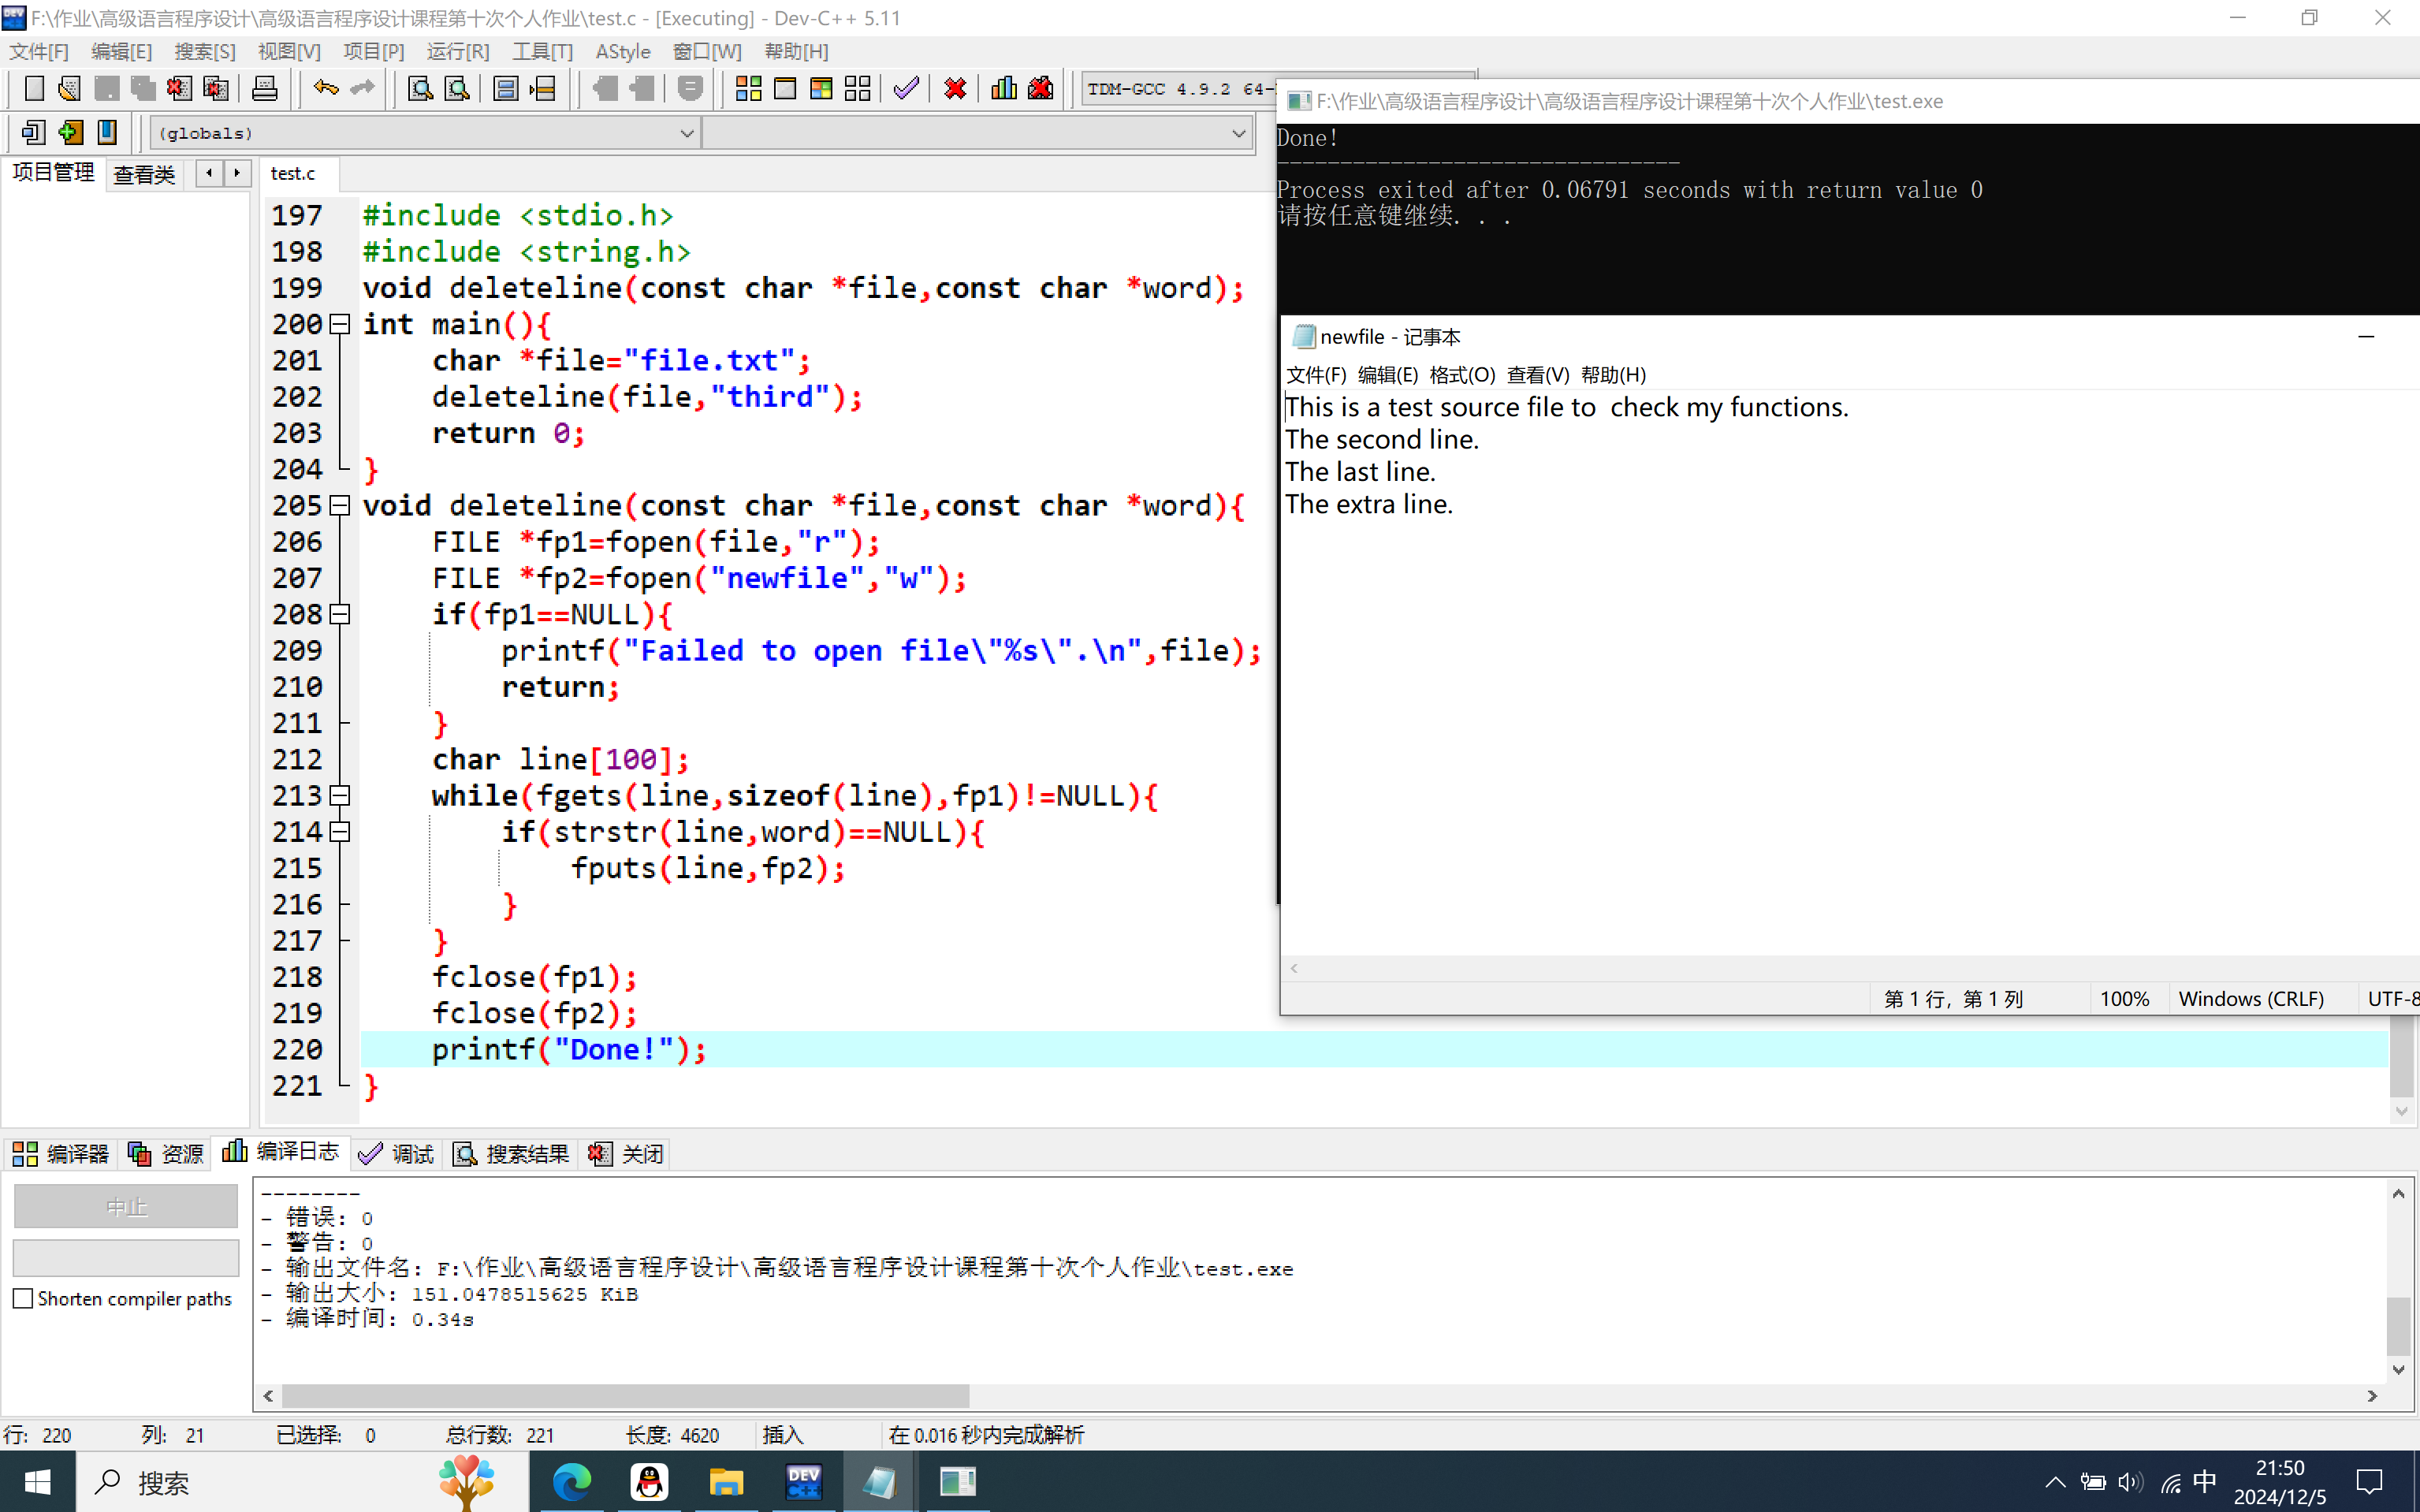This screenshot has height=1512, width=2420.
Task: Click the compile log horizontal scrollbar thumb
Action: (626, 1395)
